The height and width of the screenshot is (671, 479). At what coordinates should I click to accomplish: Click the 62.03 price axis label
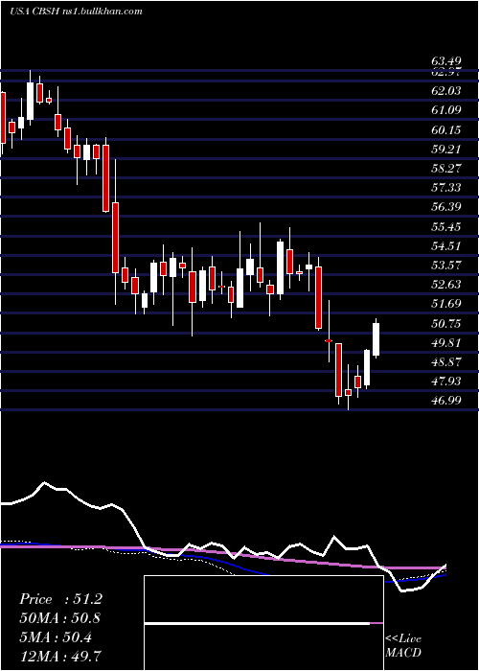445,91
